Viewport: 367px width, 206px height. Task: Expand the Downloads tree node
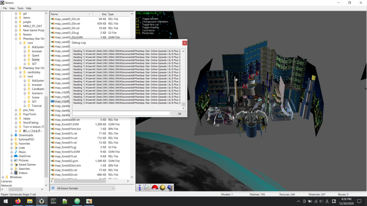tap(12, 135)
